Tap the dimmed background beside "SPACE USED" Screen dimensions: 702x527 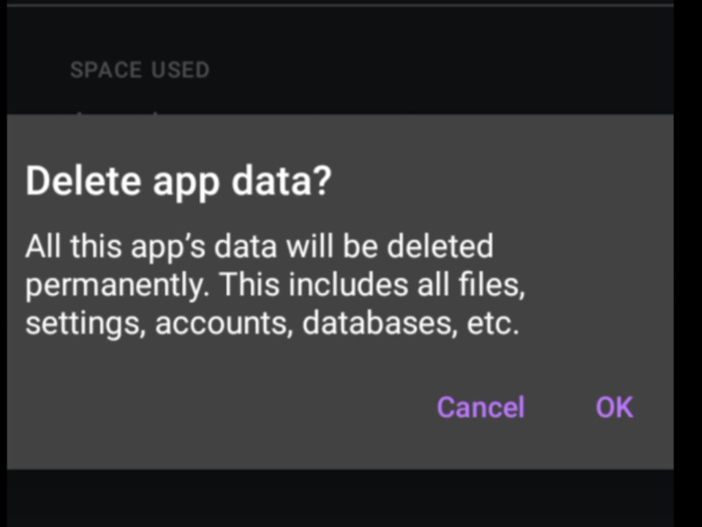click(439, 70)
